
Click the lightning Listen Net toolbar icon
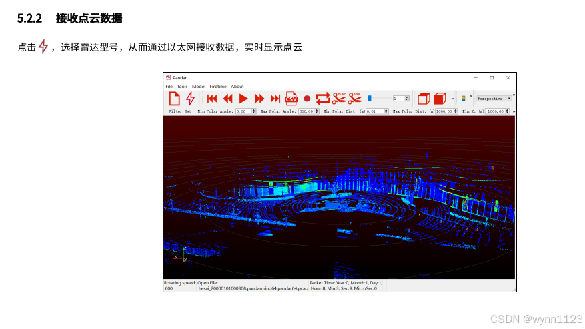tap(191, 99)
